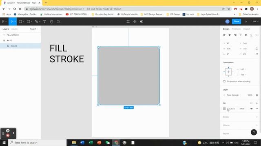Switch to the Design tab
Screen dimensions: 261x146
coord(226,29)
